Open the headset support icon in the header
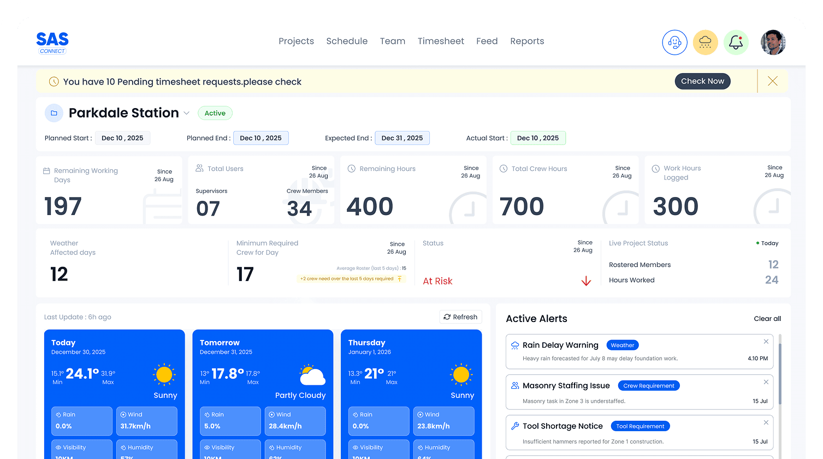 (674, 42)
